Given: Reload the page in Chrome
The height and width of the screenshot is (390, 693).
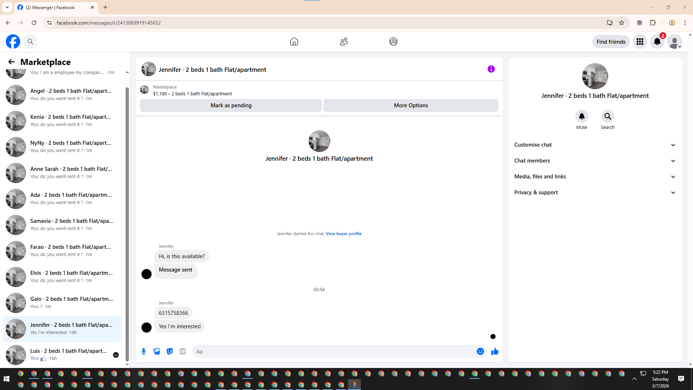Looking at the screenshot, I should click(34, 23).
